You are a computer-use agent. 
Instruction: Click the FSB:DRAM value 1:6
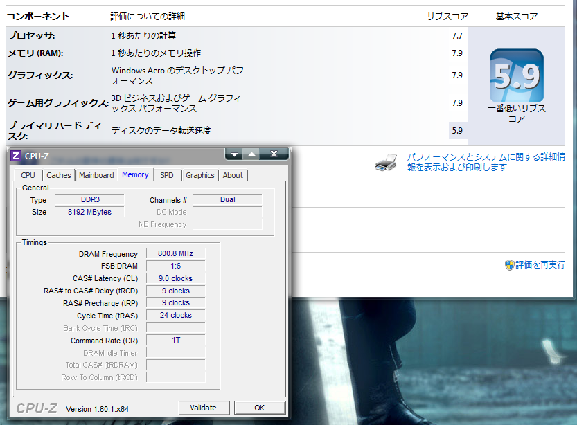point(175,266)
